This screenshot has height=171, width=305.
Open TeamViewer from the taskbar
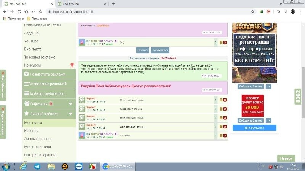click(79, 166)
